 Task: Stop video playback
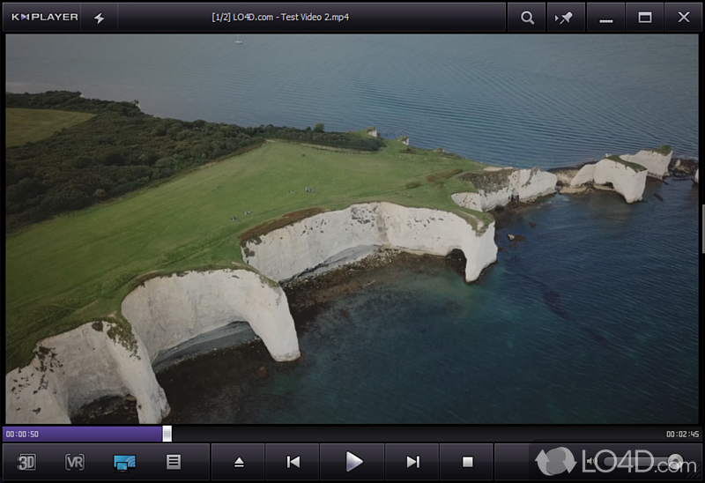tap(468, 462)
